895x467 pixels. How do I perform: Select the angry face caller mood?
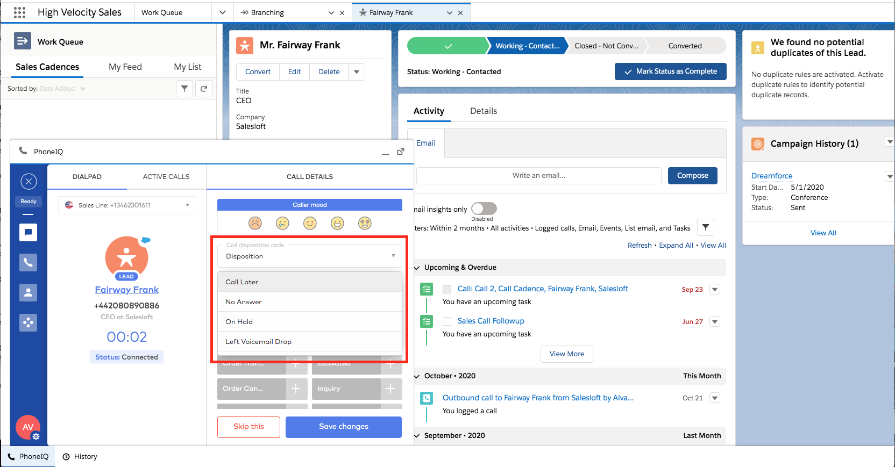(255, 223)
